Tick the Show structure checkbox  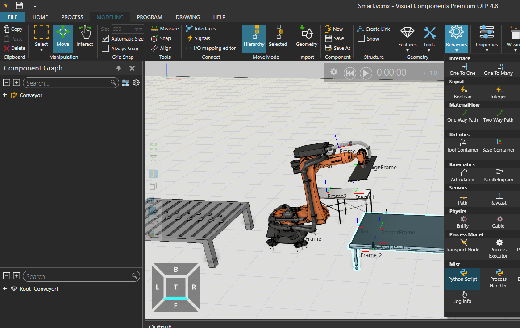(361, 39)
